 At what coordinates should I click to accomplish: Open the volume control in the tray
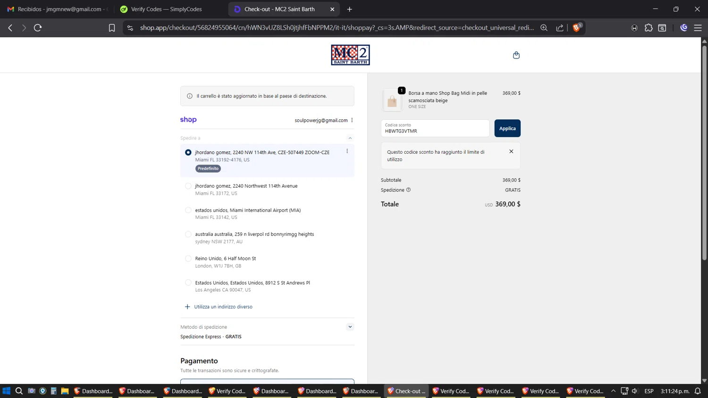tap(635, 391)
